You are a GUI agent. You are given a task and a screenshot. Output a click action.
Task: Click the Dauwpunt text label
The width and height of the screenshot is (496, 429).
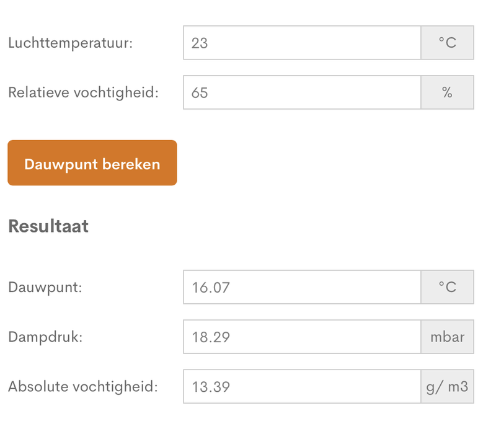tap(45, 288)
